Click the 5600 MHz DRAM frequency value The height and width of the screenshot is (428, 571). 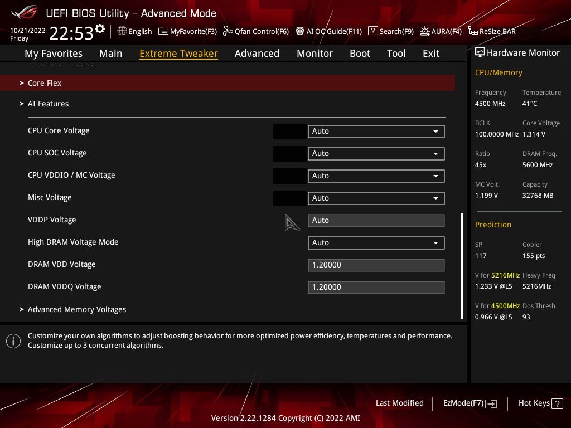coord(538,165)
